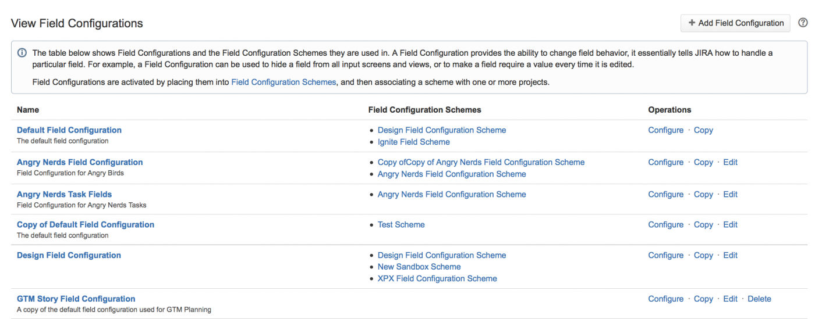Configure the Design Field Configuration
This screenshot has height=319, width=815.
point(665,255)
